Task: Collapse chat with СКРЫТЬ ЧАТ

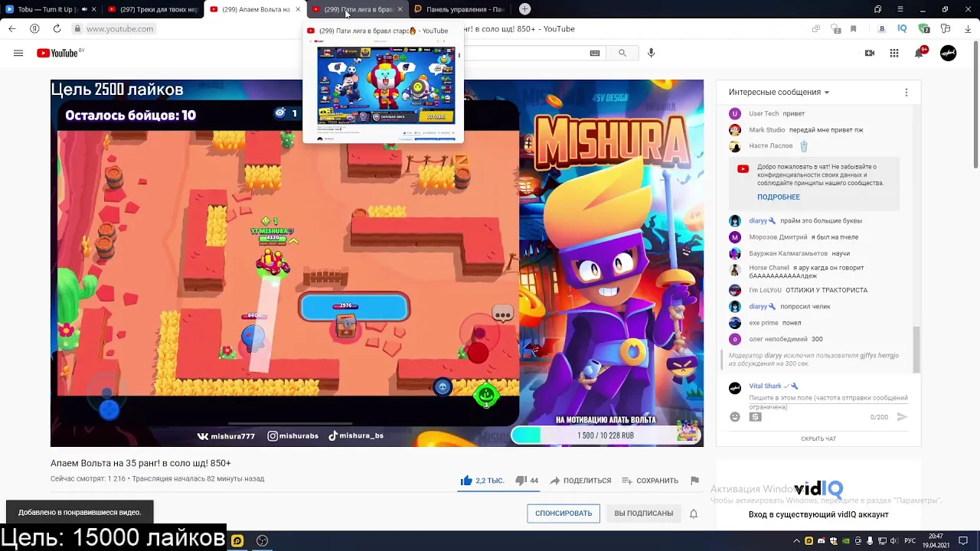Action: [x=818, y=439]
